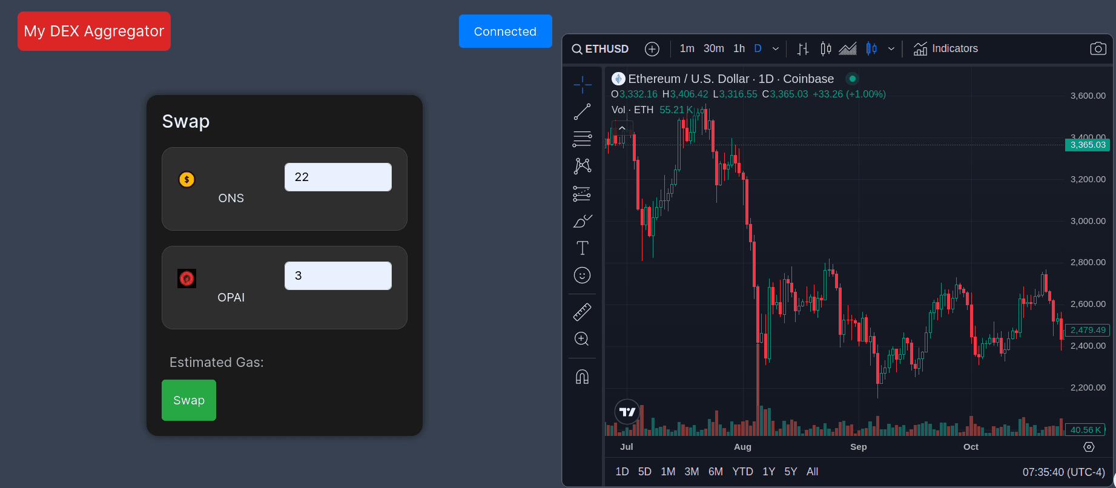This screenshot has height=488, width=1116.
Task: Collapse the chart legend with chevron
Action: coord(622,128)
